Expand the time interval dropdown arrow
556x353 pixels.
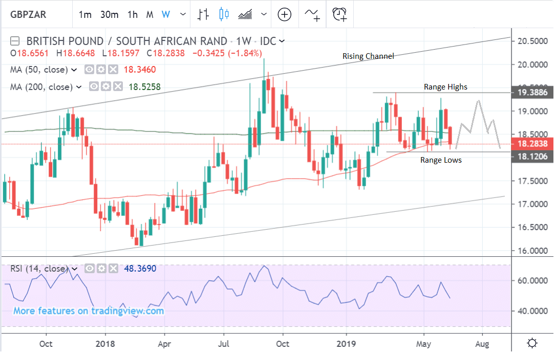pos(183,14)
